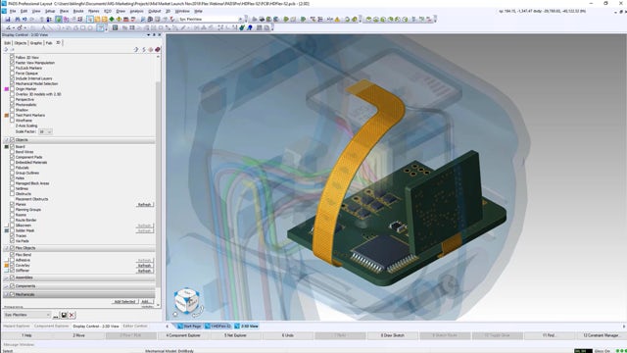Open the Sys: FlexView scheme dropdown in toolbar

tap(211, 19)
